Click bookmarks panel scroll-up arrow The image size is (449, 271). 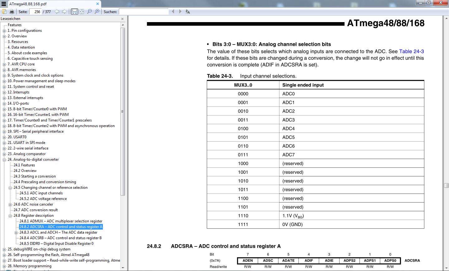[x=123, y=25]
